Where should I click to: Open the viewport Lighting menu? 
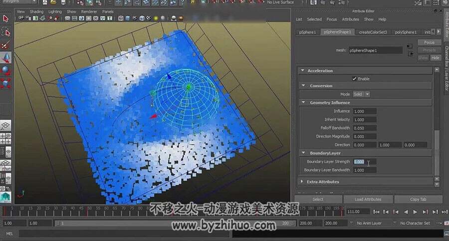(55, 12)
